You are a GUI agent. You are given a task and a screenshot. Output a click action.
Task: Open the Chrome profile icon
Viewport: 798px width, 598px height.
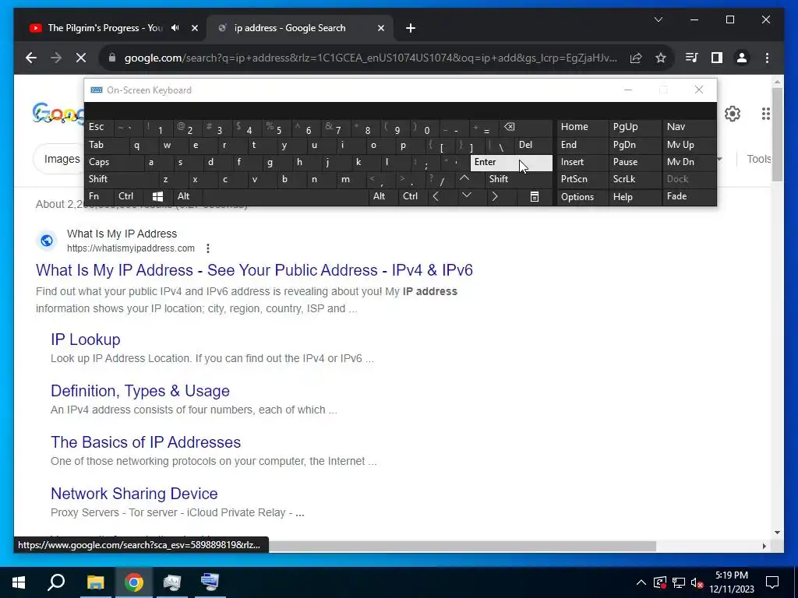pyautogui.click(x=742, y=58)
